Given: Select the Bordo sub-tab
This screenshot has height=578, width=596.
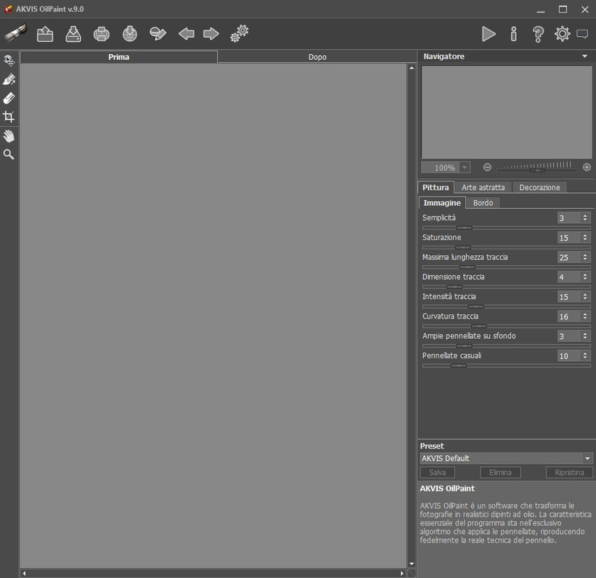Looking at the screenshot, I should (483, 203).
